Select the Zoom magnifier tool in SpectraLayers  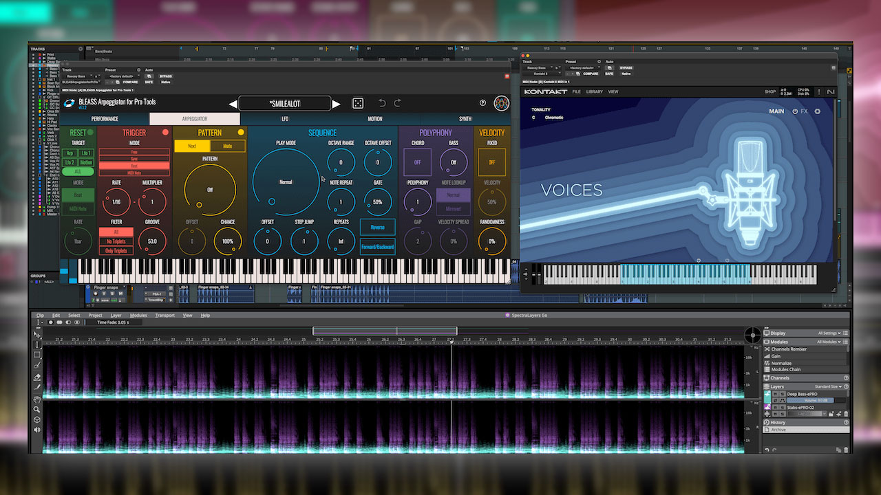[37, 409]
